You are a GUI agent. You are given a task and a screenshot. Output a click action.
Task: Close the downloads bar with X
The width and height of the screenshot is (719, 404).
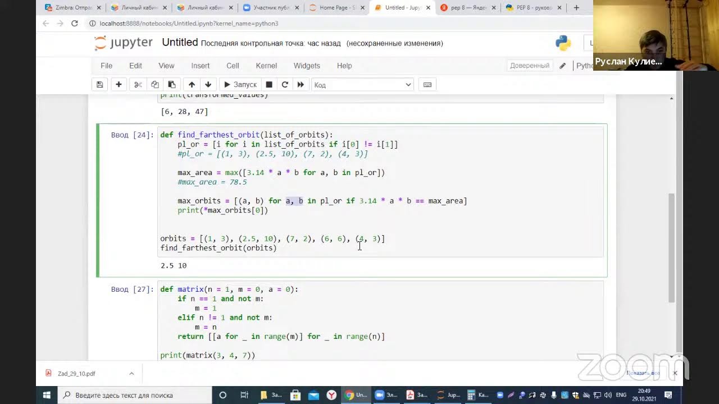(675, 373)
